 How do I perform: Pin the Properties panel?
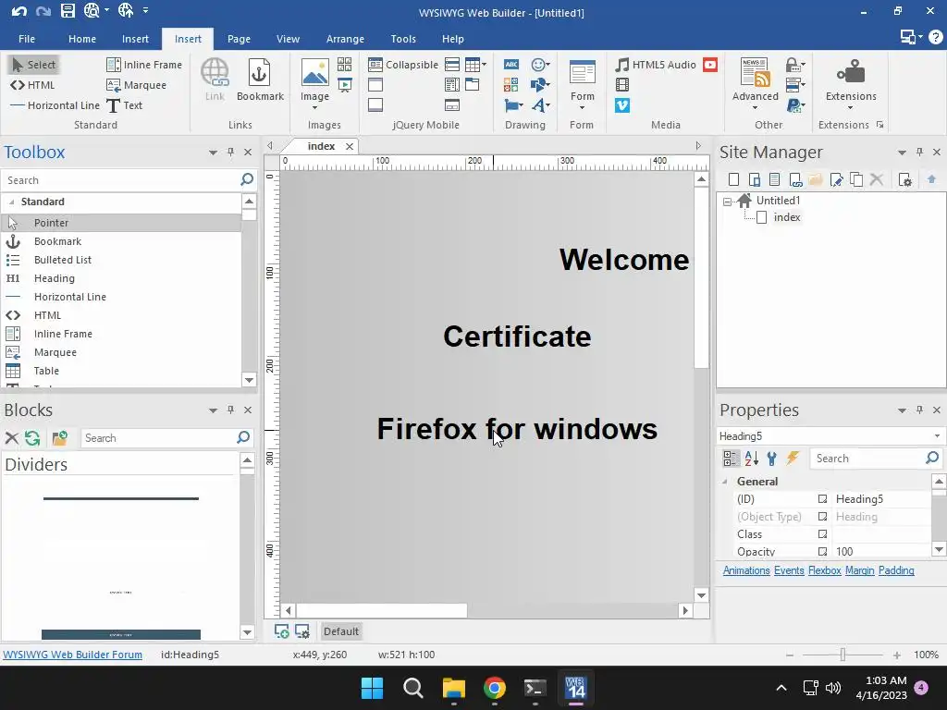tap(920, 410)
